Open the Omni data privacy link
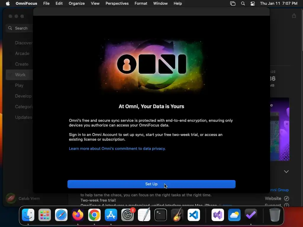 (x=117, y=148)
